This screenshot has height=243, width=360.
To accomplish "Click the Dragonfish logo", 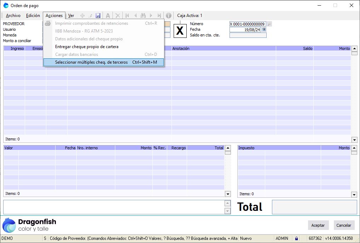I will point(29,225).
